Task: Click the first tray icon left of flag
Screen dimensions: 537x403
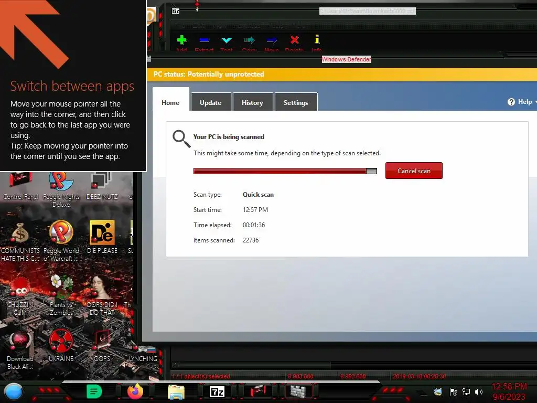Action: coord(438,391)
